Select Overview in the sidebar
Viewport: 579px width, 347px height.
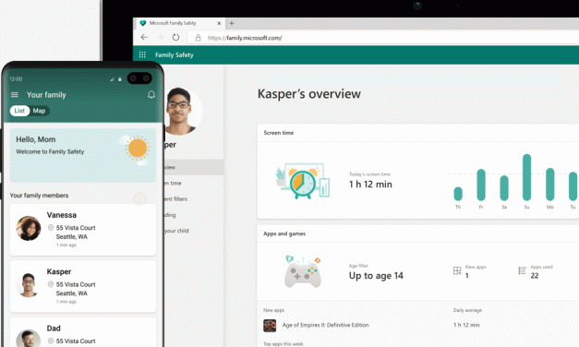coord(194,167)
